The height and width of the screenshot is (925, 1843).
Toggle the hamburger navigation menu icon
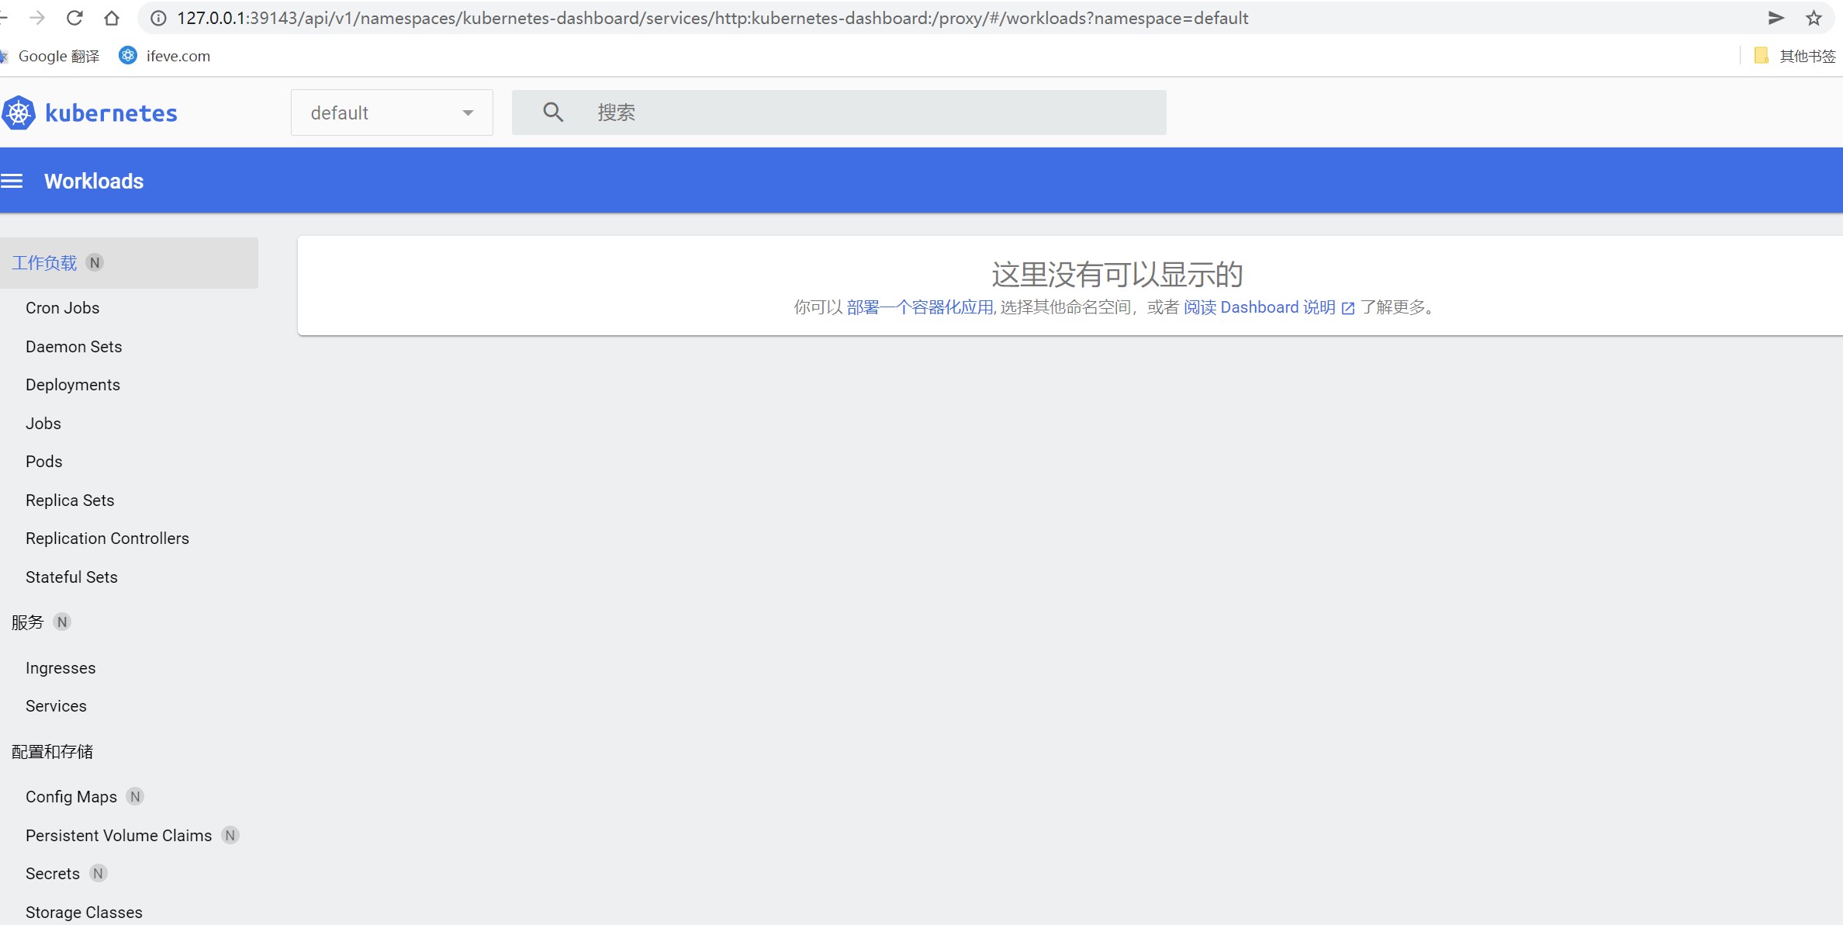tap(12, 181)
